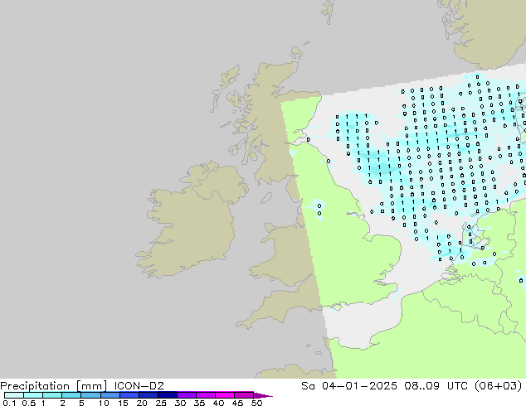
Task: Click the '0.1' legend scale label
Action: coord(9,403)
